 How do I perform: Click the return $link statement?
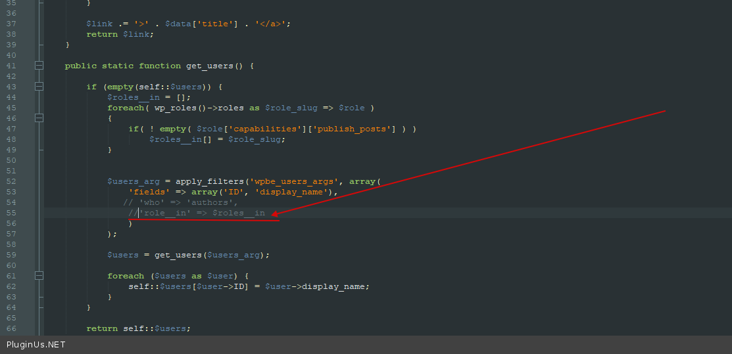coord(120,34)
